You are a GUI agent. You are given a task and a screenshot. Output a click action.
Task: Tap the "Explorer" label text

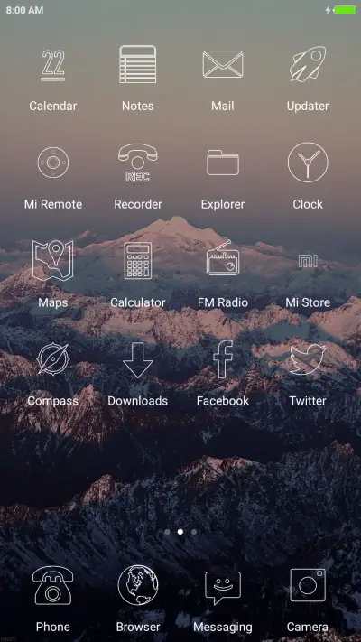(x=223, y=205)
